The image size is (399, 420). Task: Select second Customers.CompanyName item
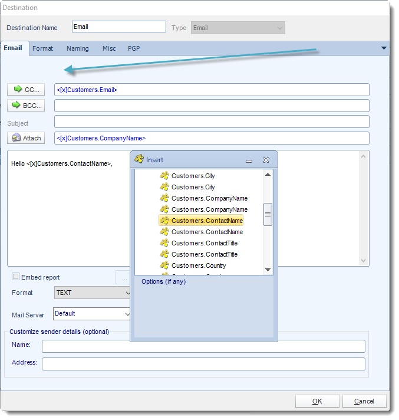pyautogui.click(x=209, y=210)
